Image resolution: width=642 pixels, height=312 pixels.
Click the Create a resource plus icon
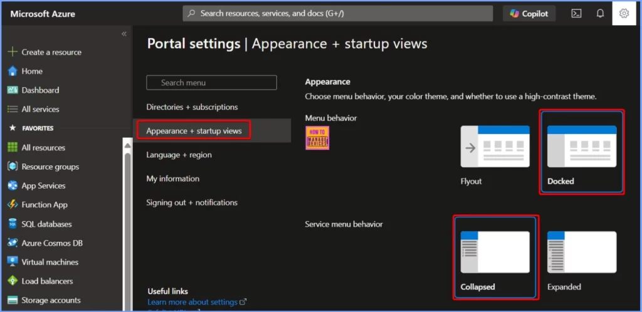pos(13,52)
